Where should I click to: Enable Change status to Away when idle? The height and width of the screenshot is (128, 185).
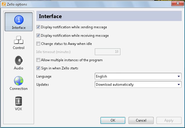tap(38, 44)
